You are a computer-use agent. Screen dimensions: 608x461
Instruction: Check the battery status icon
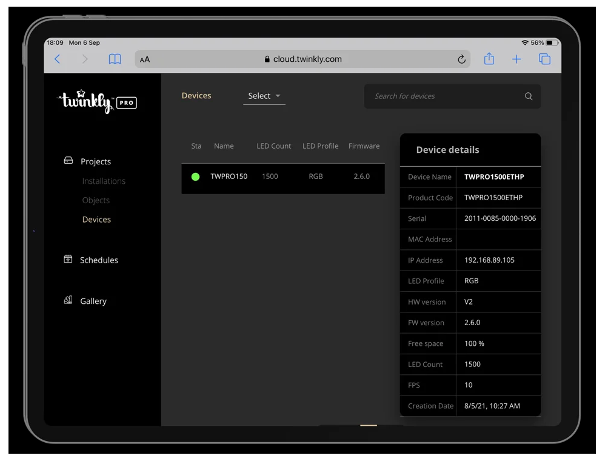552,42
